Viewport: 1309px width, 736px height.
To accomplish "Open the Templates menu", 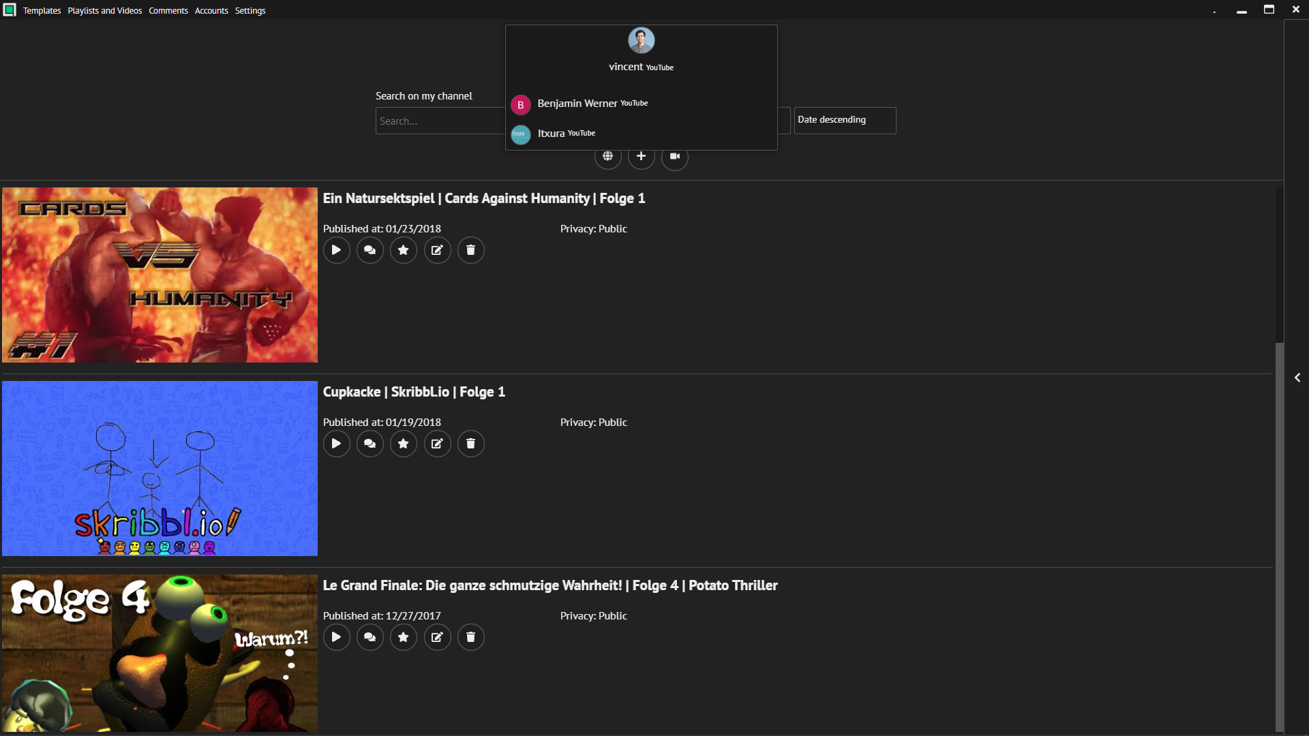I will coord(42,10).
